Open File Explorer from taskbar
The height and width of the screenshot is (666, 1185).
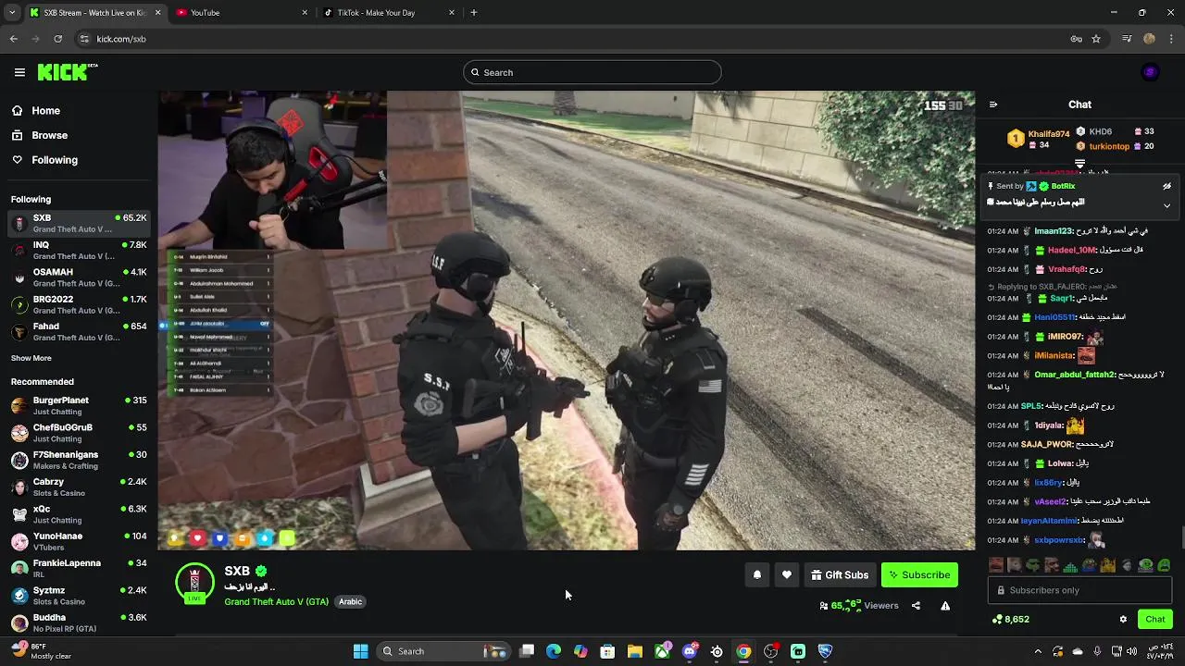click(x=634, y=651)
